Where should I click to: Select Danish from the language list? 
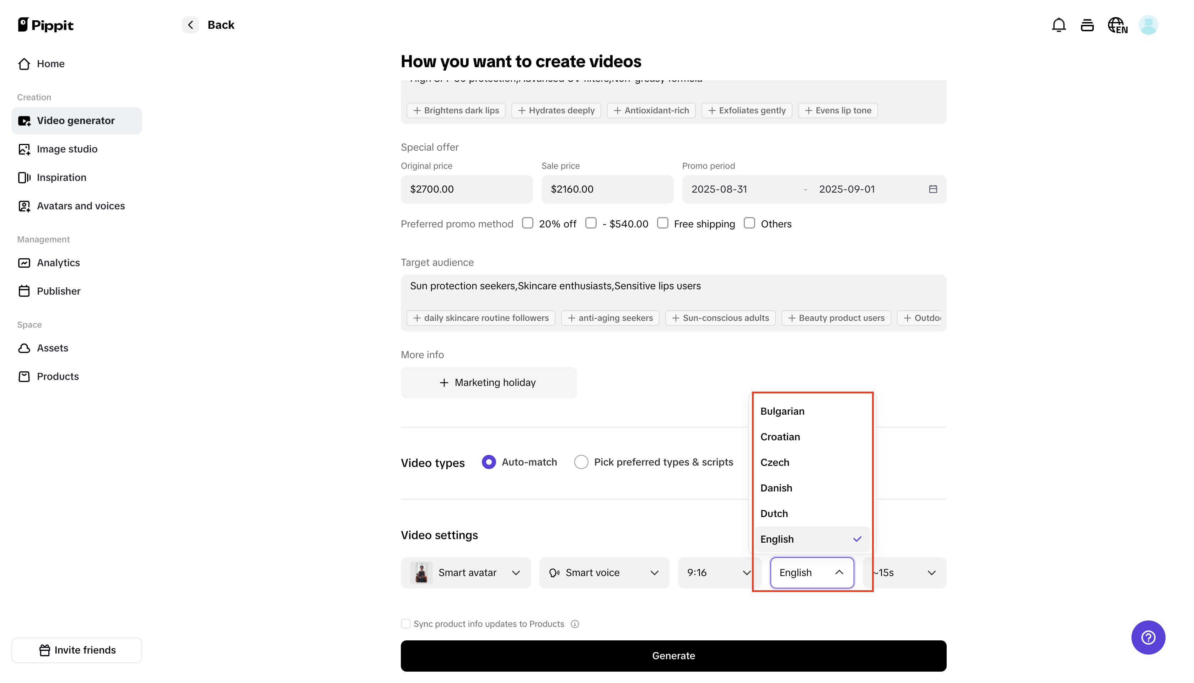pos(776,488)
